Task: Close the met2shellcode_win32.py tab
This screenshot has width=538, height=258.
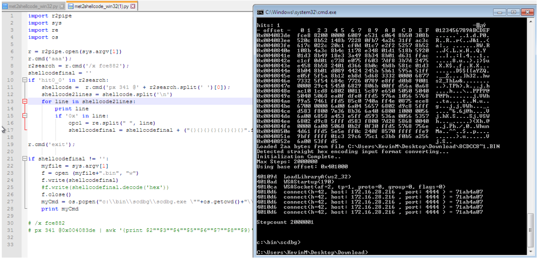Action: point(62,7)
